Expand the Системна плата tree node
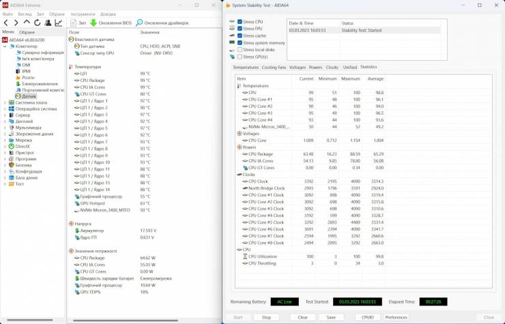The image size is (505, 324). coord(5,103)
